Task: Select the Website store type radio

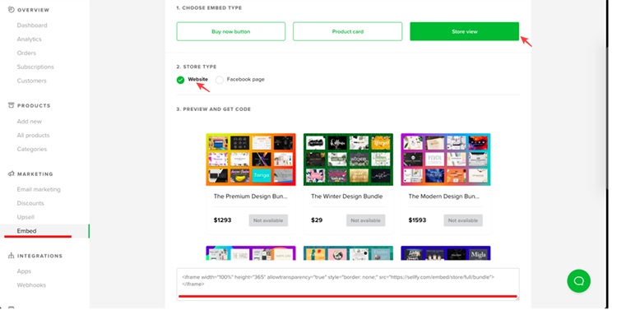Action: click(x=181, y=80)
